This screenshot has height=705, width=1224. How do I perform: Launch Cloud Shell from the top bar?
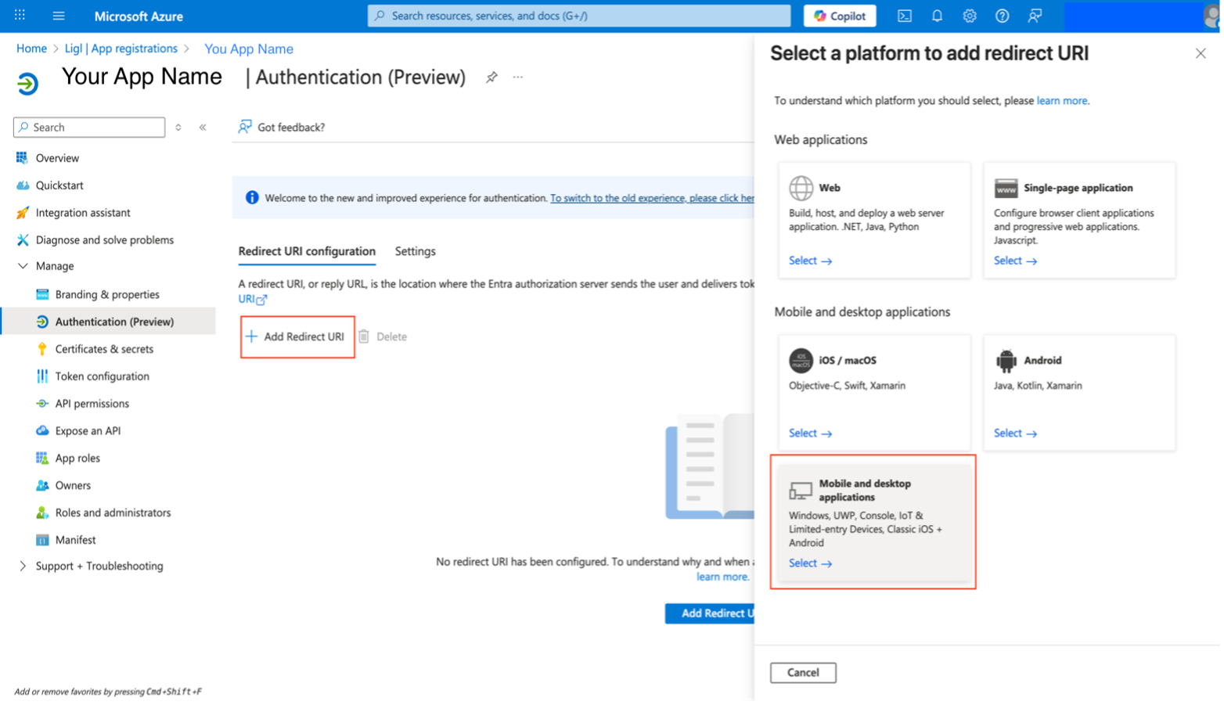pos(905,16)
